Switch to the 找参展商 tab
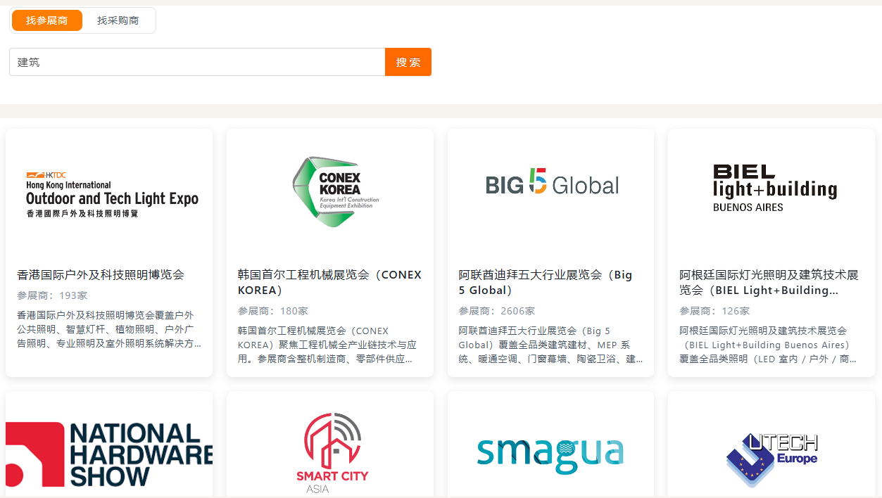The image size is (882, 498). click(x=47, y=20)
